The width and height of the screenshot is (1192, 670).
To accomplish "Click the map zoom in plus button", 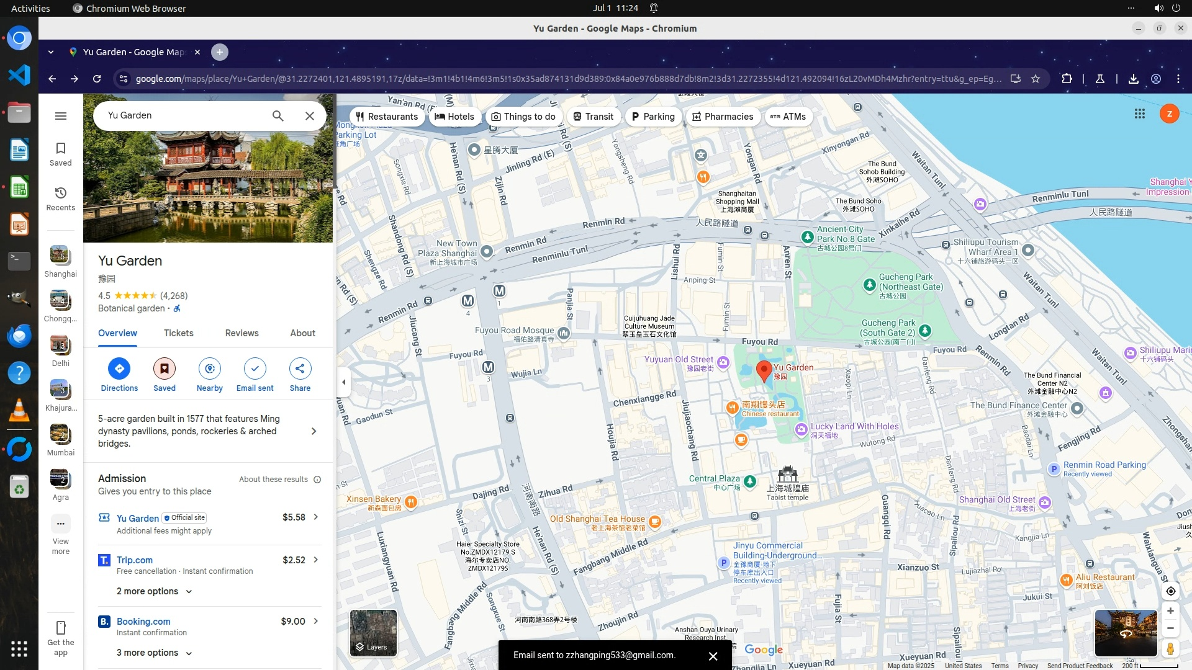I will coord(1170,611).
